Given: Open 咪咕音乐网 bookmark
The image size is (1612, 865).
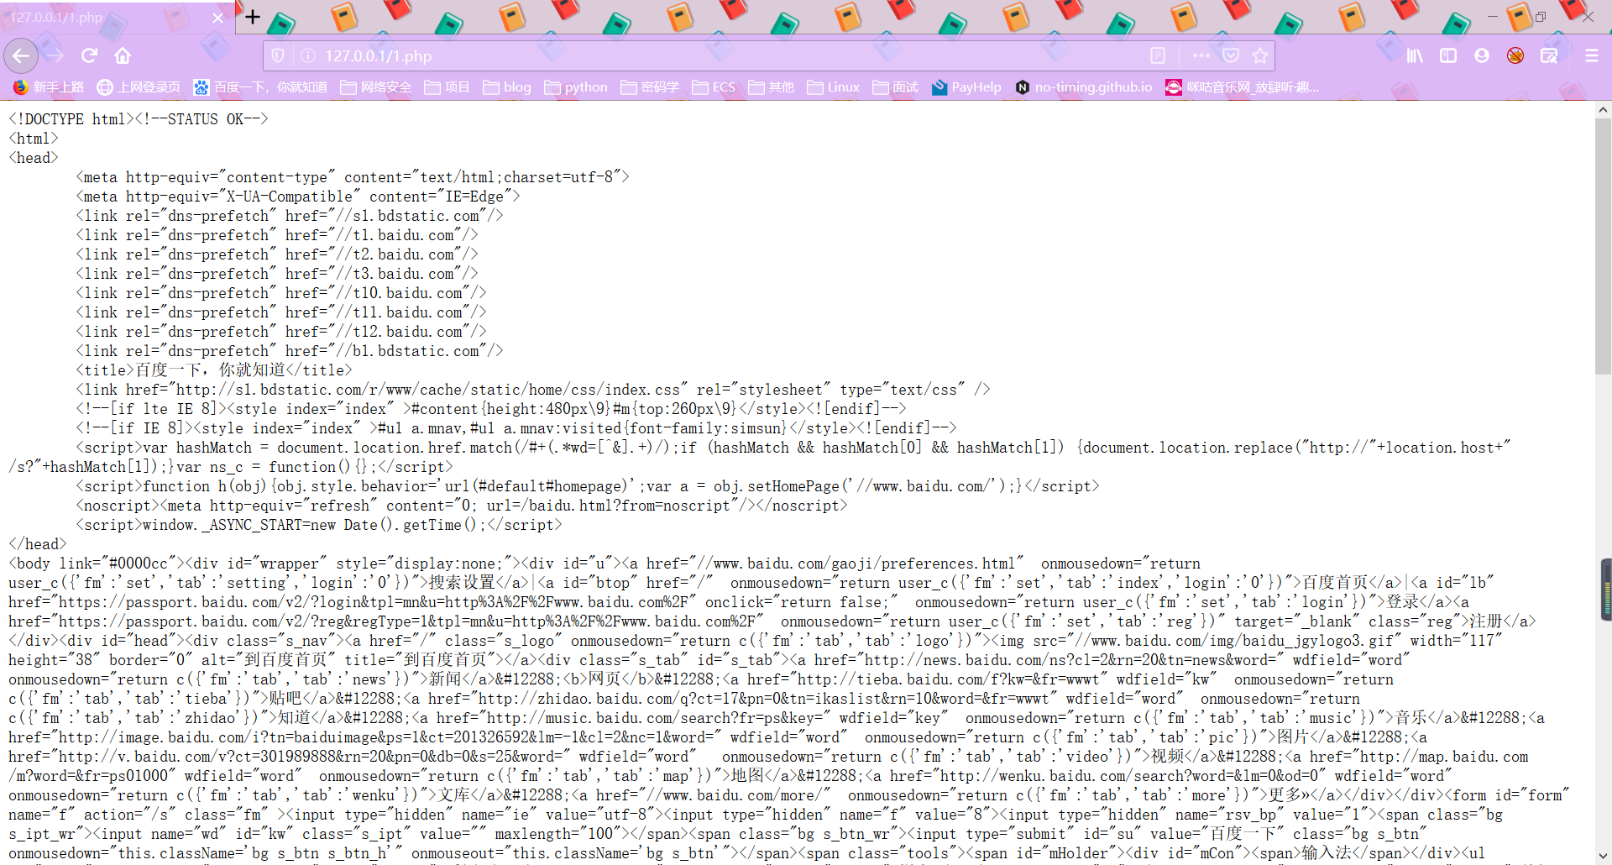Looking at the screenshot, I should [x=1243, y=87].
